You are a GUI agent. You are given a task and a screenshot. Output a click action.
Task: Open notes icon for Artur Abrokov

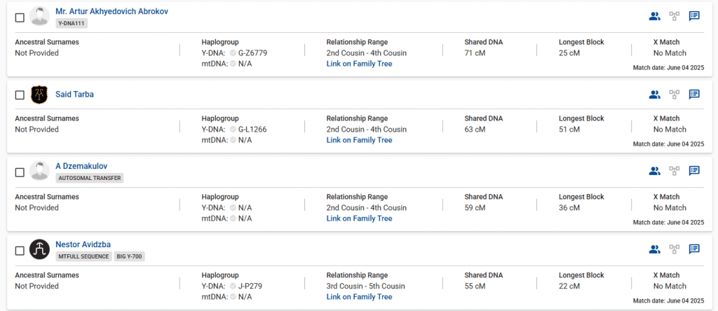694,16
